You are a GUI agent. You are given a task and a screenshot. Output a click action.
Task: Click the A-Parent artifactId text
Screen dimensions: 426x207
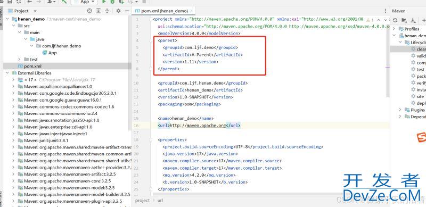point(201,55)
